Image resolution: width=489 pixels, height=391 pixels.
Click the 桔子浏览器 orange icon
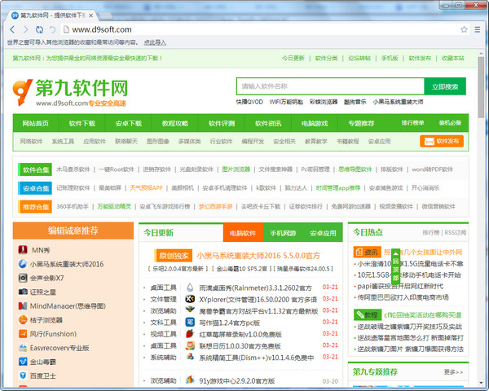23,319
